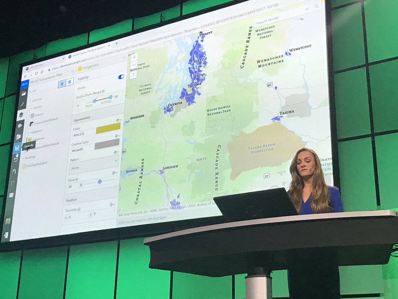Select the right list view mode button

point(69,82)
